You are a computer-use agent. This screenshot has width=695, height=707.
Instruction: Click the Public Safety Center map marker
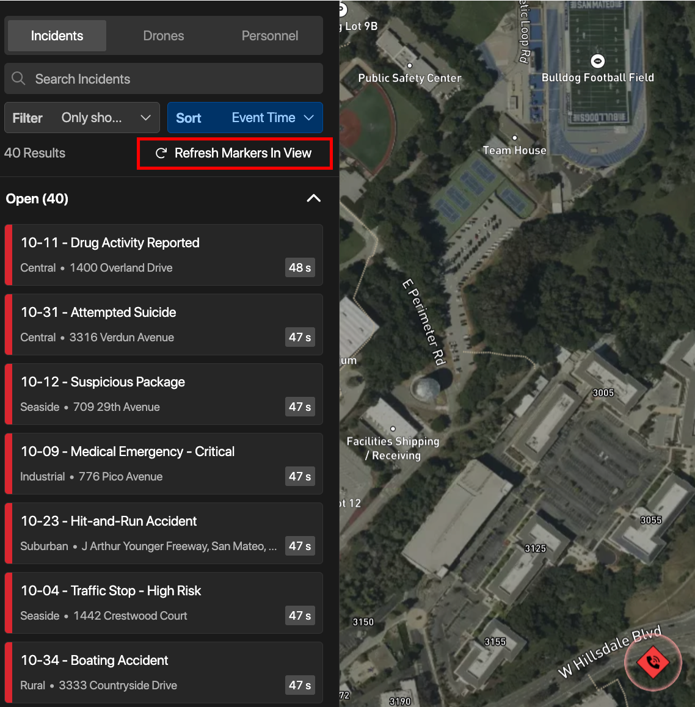(x=409, y=66)
